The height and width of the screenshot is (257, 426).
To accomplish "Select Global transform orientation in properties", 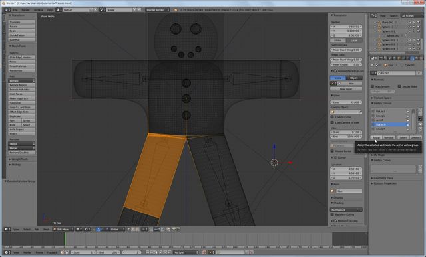I will pyautogui.click(x=338, y=40).
